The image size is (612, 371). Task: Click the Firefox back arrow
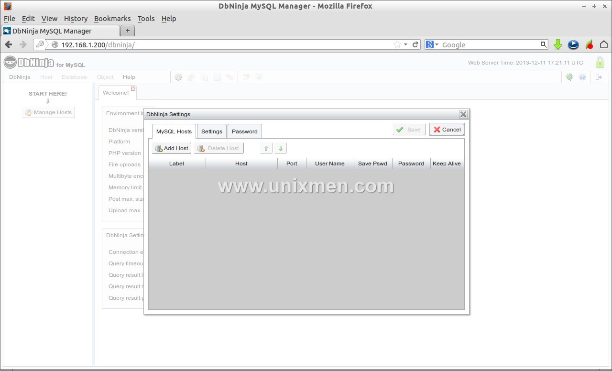(9, 44)
